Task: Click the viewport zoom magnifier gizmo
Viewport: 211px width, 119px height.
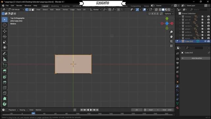Action: [171, 32]
